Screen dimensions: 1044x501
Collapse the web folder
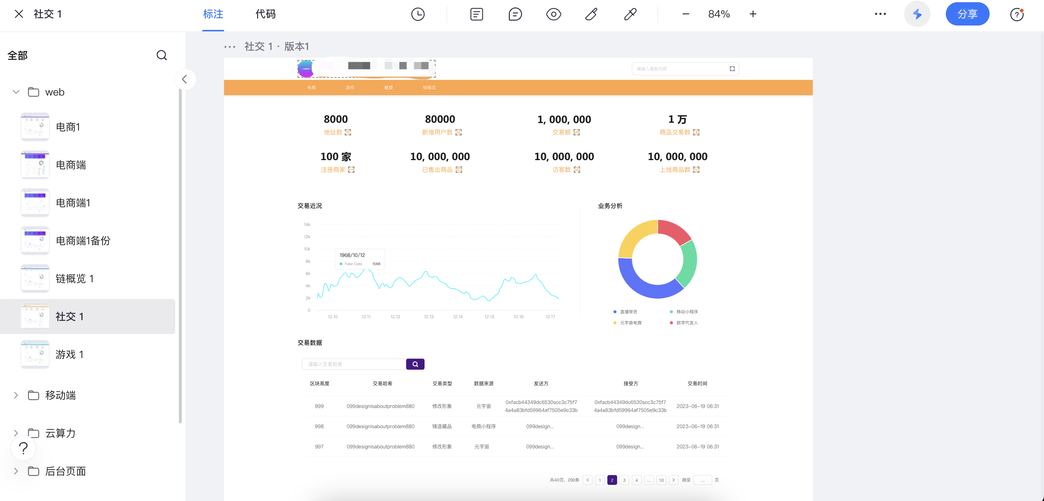16,92
